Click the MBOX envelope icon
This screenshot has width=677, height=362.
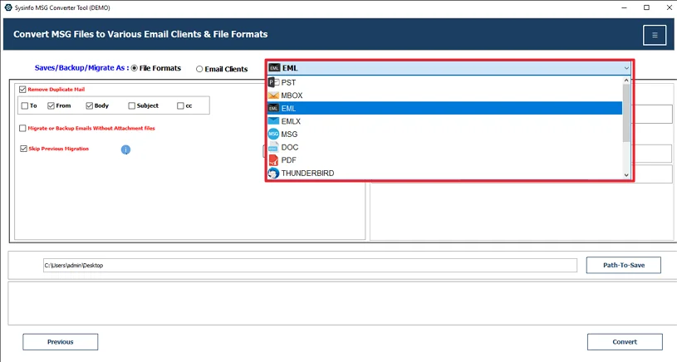(273, 95)
